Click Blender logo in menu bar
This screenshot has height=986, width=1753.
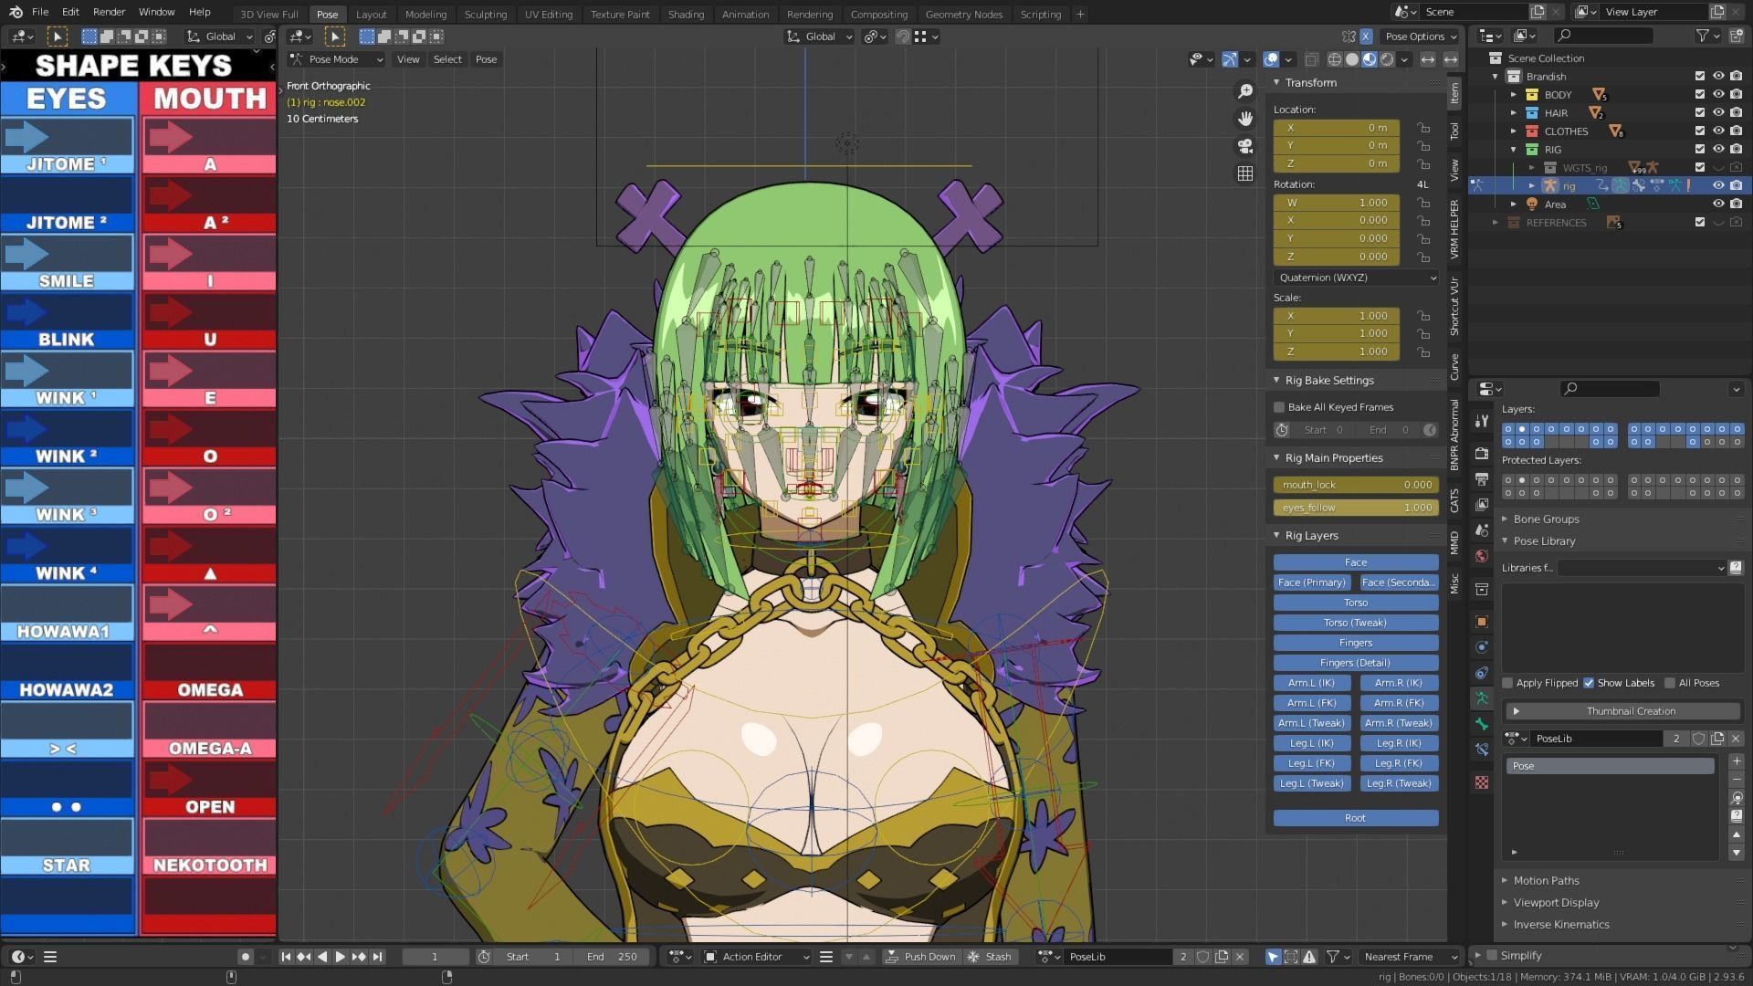[16, 12]
